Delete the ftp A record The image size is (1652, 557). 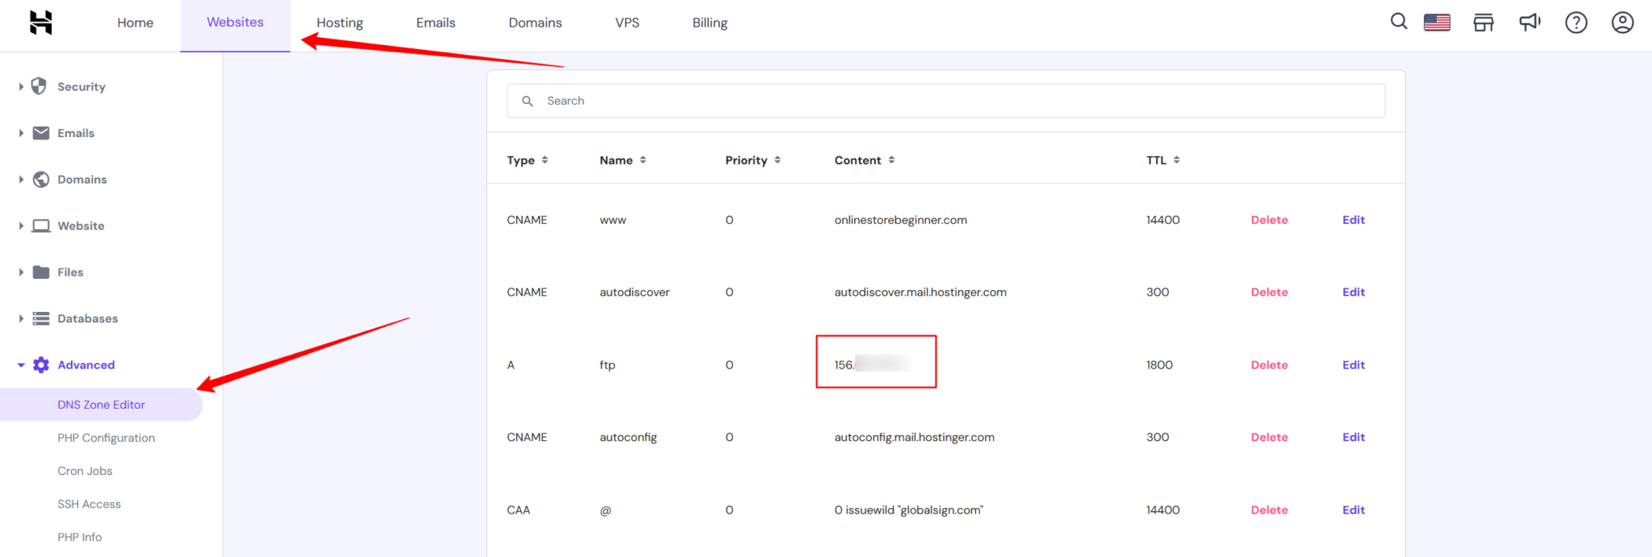1269,365
